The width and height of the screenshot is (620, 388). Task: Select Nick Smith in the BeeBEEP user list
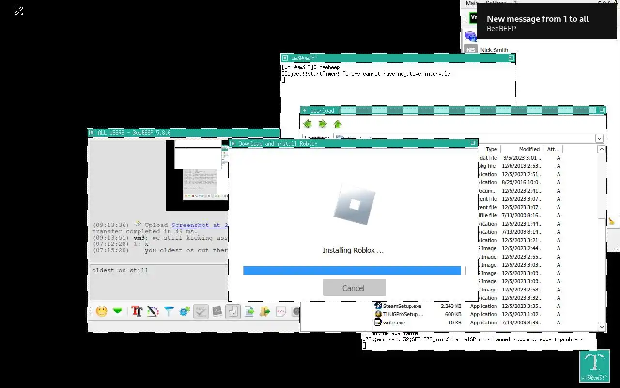(494, 50)
